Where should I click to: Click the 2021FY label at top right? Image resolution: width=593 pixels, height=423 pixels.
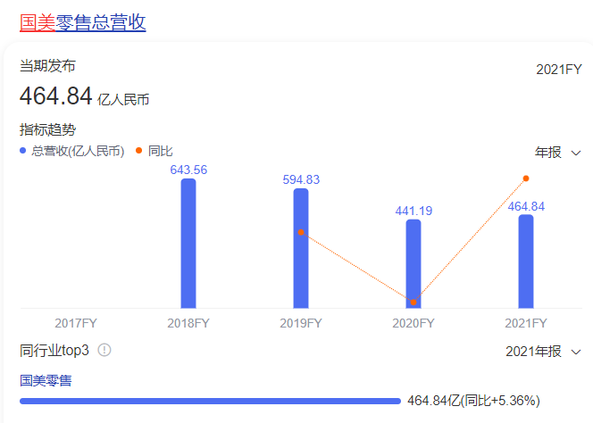559,70
